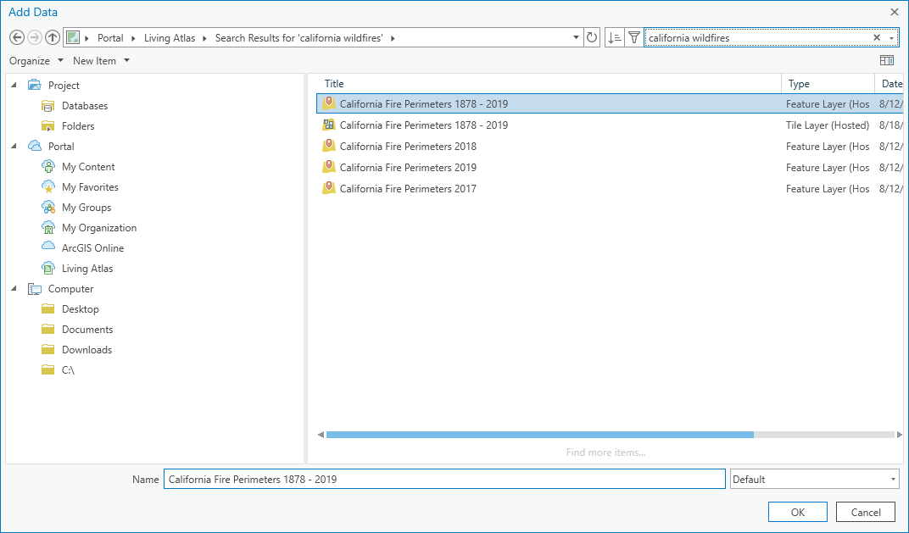Confirm with the OK button
This screenshot has width=909, height=533.
click(798, 512)
